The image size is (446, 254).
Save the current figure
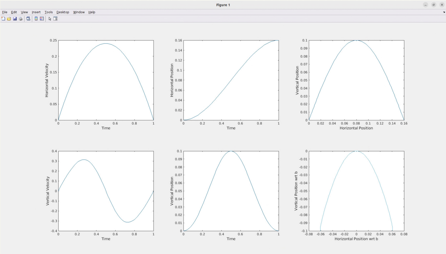(15, 19)
